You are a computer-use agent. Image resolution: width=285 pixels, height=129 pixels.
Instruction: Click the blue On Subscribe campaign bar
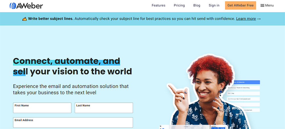[x=246, y=82]
